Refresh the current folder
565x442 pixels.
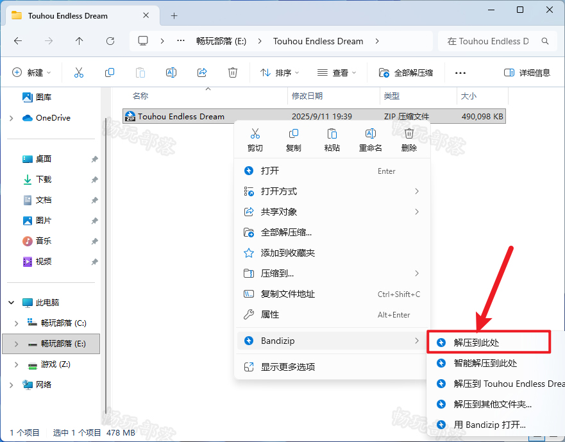(x=110, y=41)
